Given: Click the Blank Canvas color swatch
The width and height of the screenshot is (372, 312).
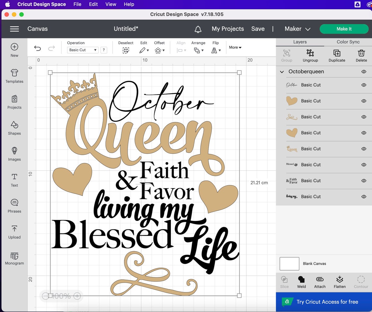Looking at the screenshot, I should [x=289, y=263].
